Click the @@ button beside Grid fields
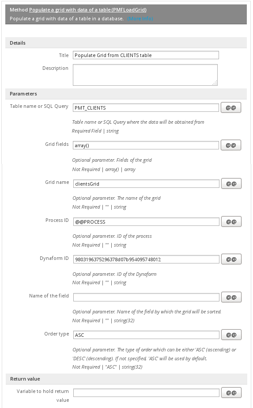Image resolution: width=253 pixels, height=408 pixels. tap(231, 145)
